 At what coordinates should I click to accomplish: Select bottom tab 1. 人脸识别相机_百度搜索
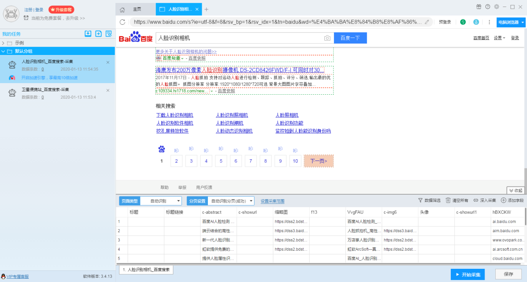[146, 270]
